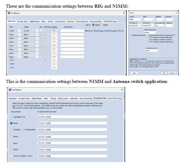185x165 pixels.
Task: Close the Com7 dialog window
Action: [x=176, y=13]
